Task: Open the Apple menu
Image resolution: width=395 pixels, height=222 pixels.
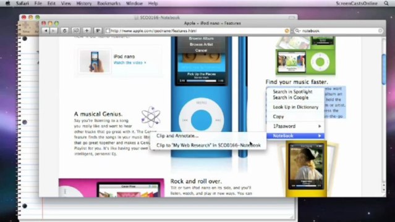Action: coord(8,3)
